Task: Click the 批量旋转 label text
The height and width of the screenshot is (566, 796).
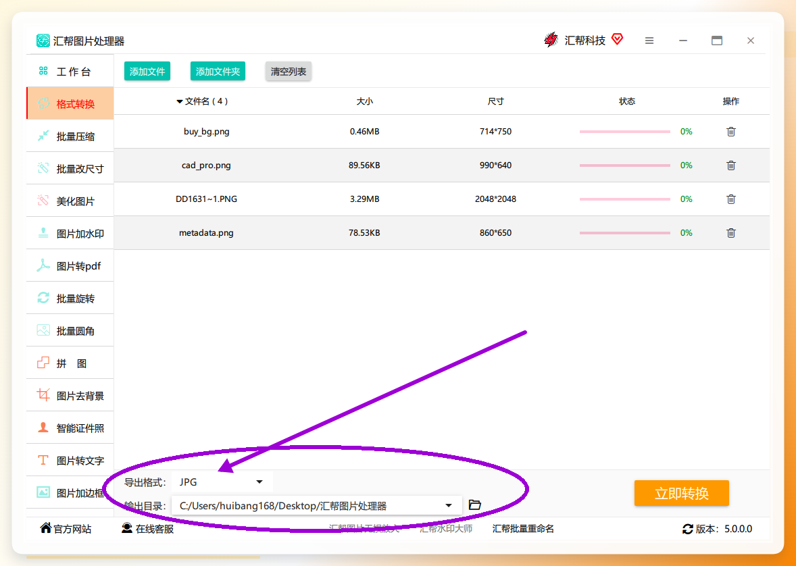Action: click(75, 299)
